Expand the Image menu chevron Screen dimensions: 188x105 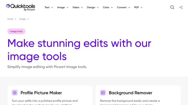(67, 7)
